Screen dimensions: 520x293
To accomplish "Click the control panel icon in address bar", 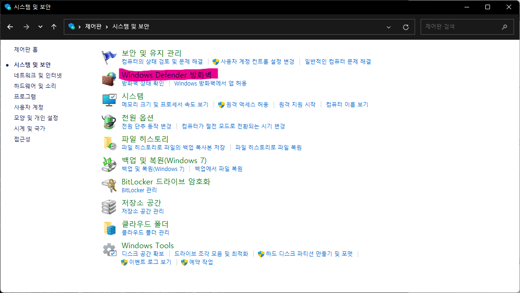I will point(71,26).
